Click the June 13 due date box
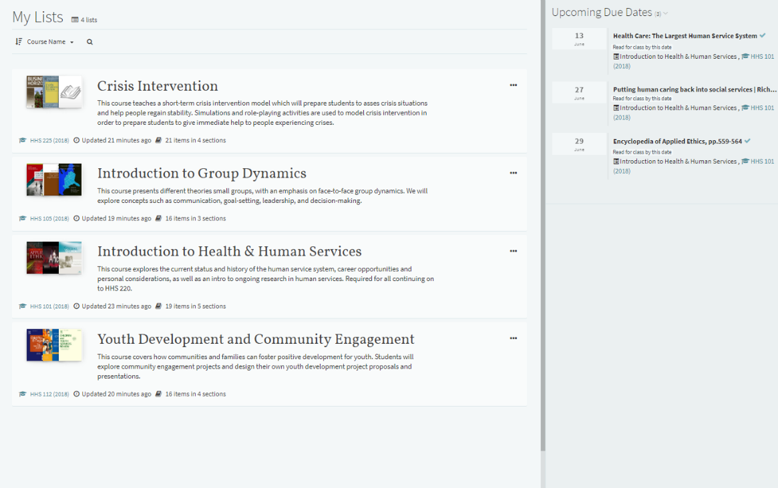This screenshot has height=488, width=778. click(x=579, y=39)
